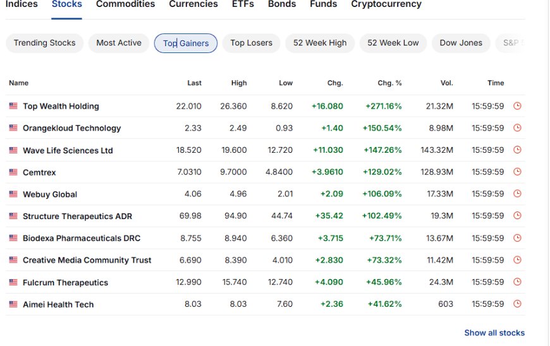Click the clock icon in Cemtrex row
This screenshot has height=346, width=550.
(x=517, y=172)
